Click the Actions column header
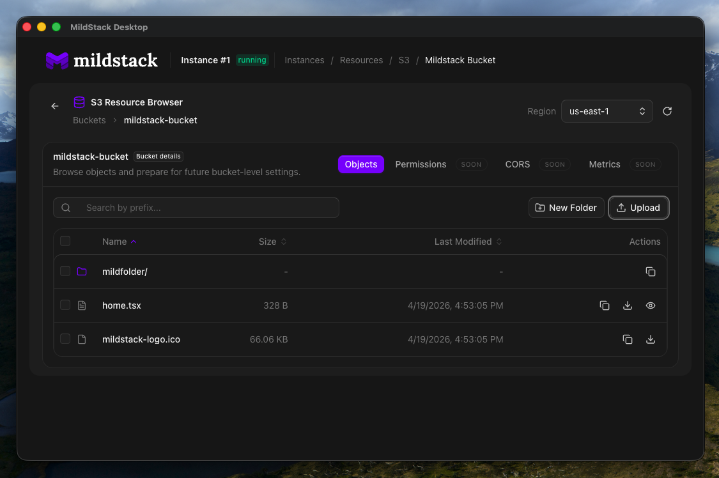This screenshot has width=719, height=478. click(645, 242)
